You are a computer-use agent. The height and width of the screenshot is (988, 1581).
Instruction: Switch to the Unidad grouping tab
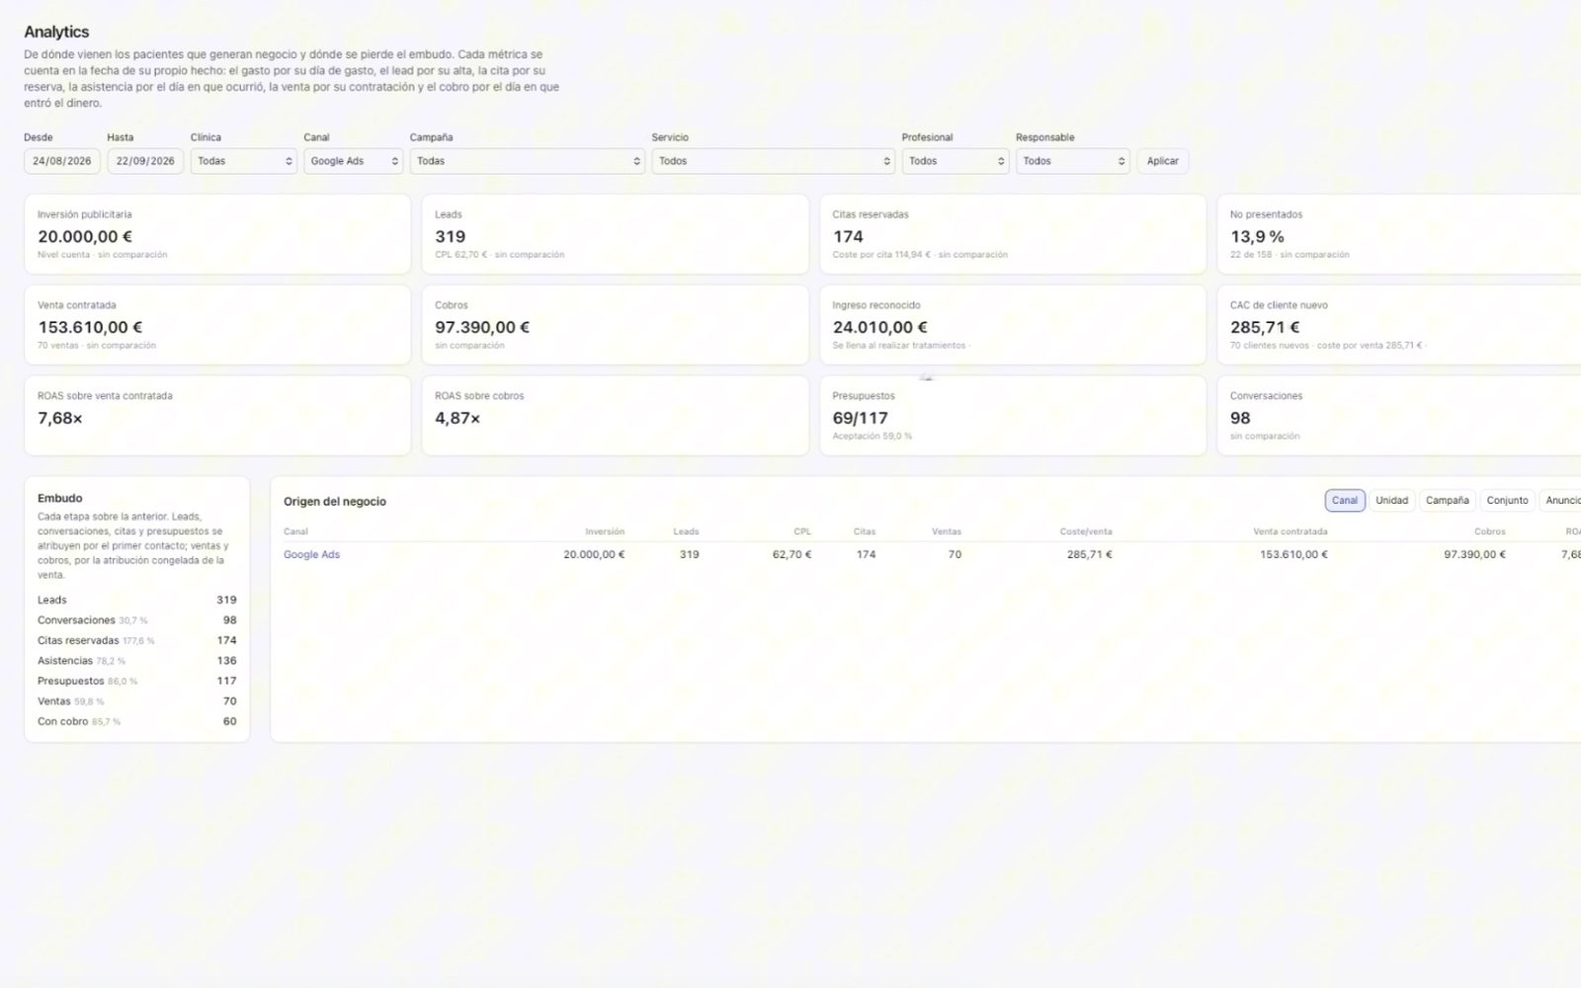[1391, 500]
